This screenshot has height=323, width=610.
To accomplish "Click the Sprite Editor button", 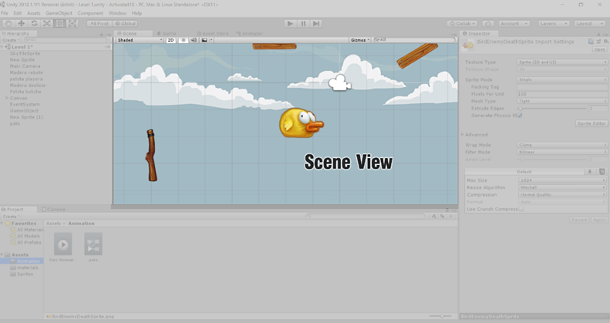I will 591,123.
